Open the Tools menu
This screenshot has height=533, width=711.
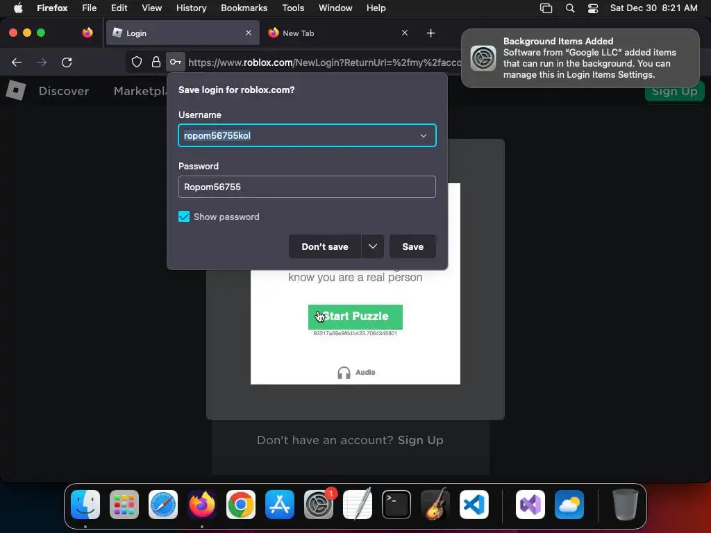pos(293,8)
